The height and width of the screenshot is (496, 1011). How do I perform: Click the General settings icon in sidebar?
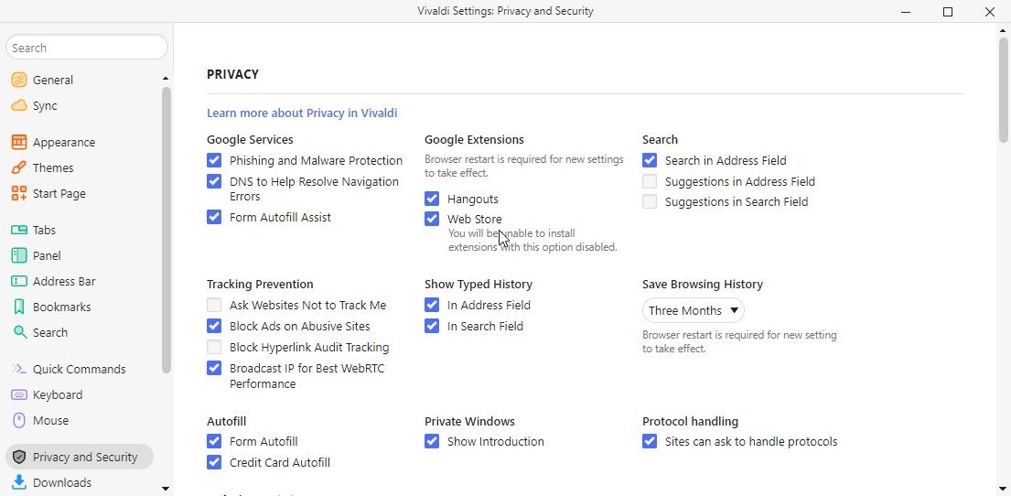18,80
